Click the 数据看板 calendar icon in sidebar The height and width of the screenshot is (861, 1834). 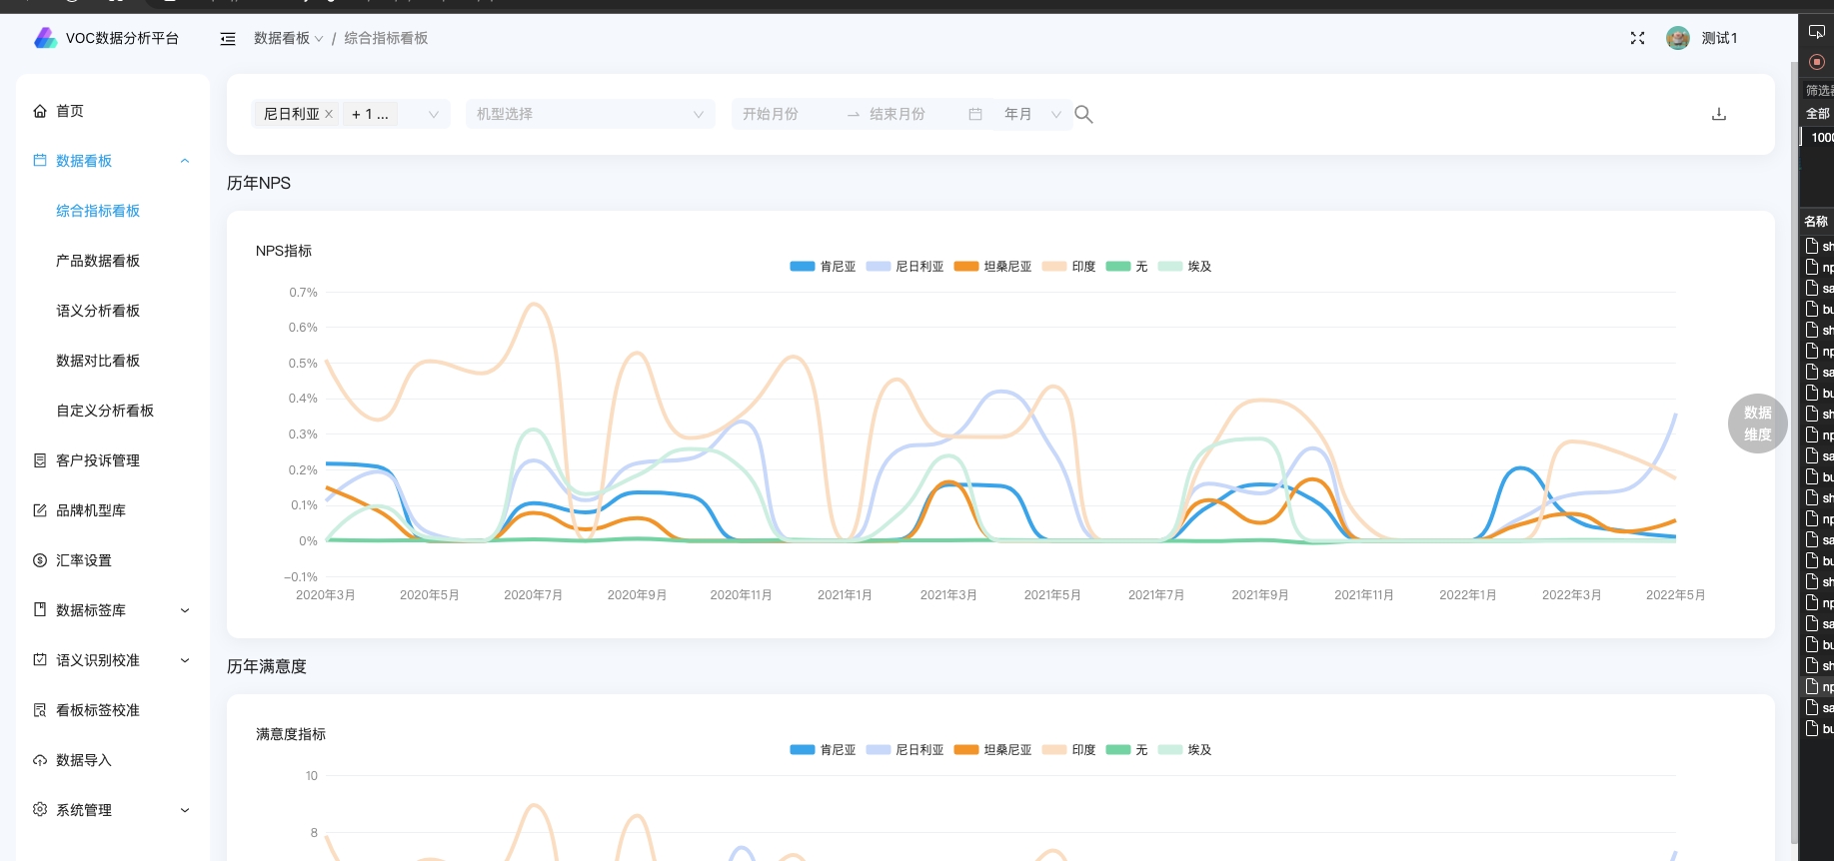click(x=40, y=160)
